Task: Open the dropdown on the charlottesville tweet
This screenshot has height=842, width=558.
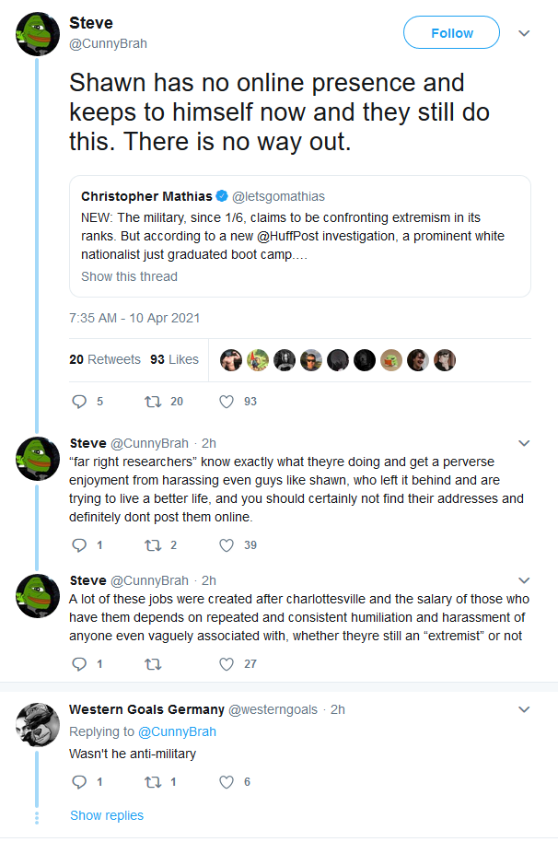Action: pyautogui.click(x=524, y=580)
